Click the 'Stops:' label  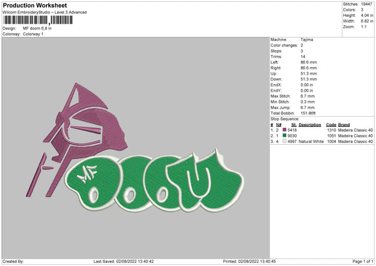point(276,51)
